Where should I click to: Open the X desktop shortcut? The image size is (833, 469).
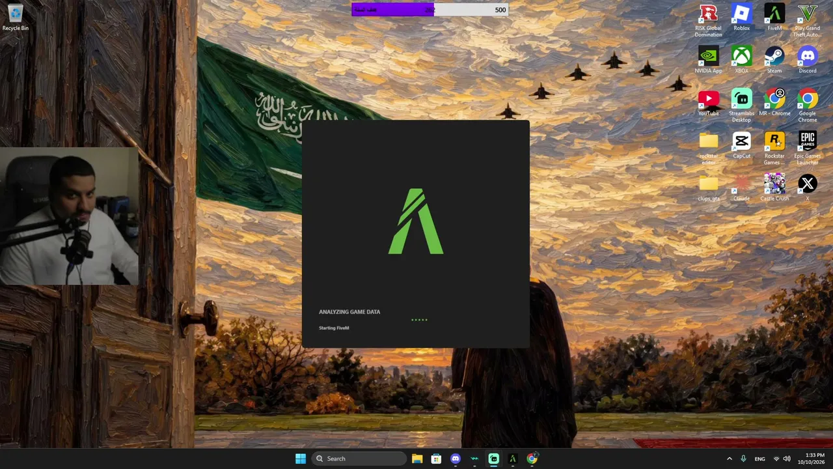pyautogui.click(x=808, y=188)
